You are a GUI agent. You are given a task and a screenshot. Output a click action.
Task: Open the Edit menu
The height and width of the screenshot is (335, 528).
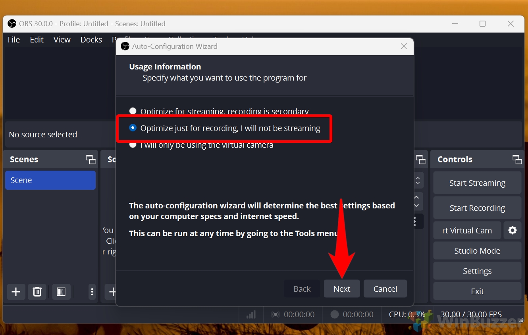click(x=37, y=40)
